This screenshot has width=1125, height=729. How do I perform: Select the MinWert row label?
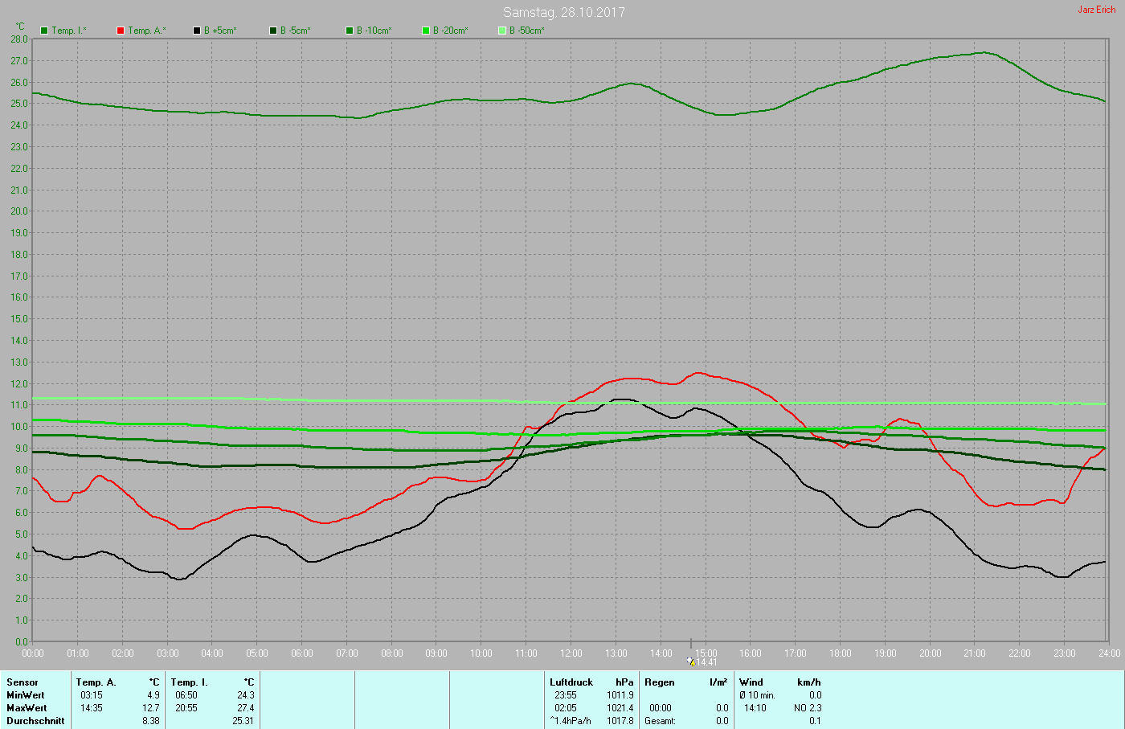[26, 695]
